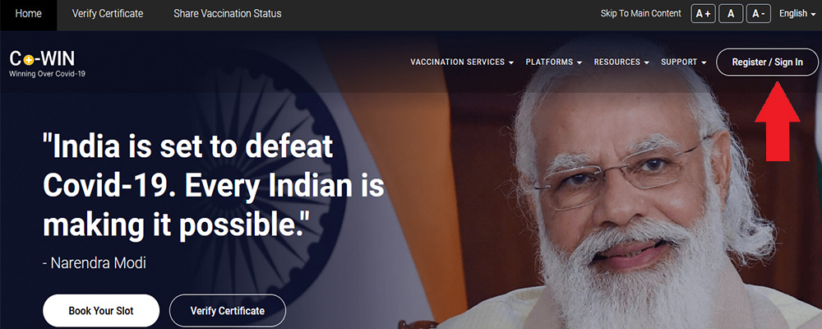Click the Vaccination Services dropdown arrow

coord(510,63)
